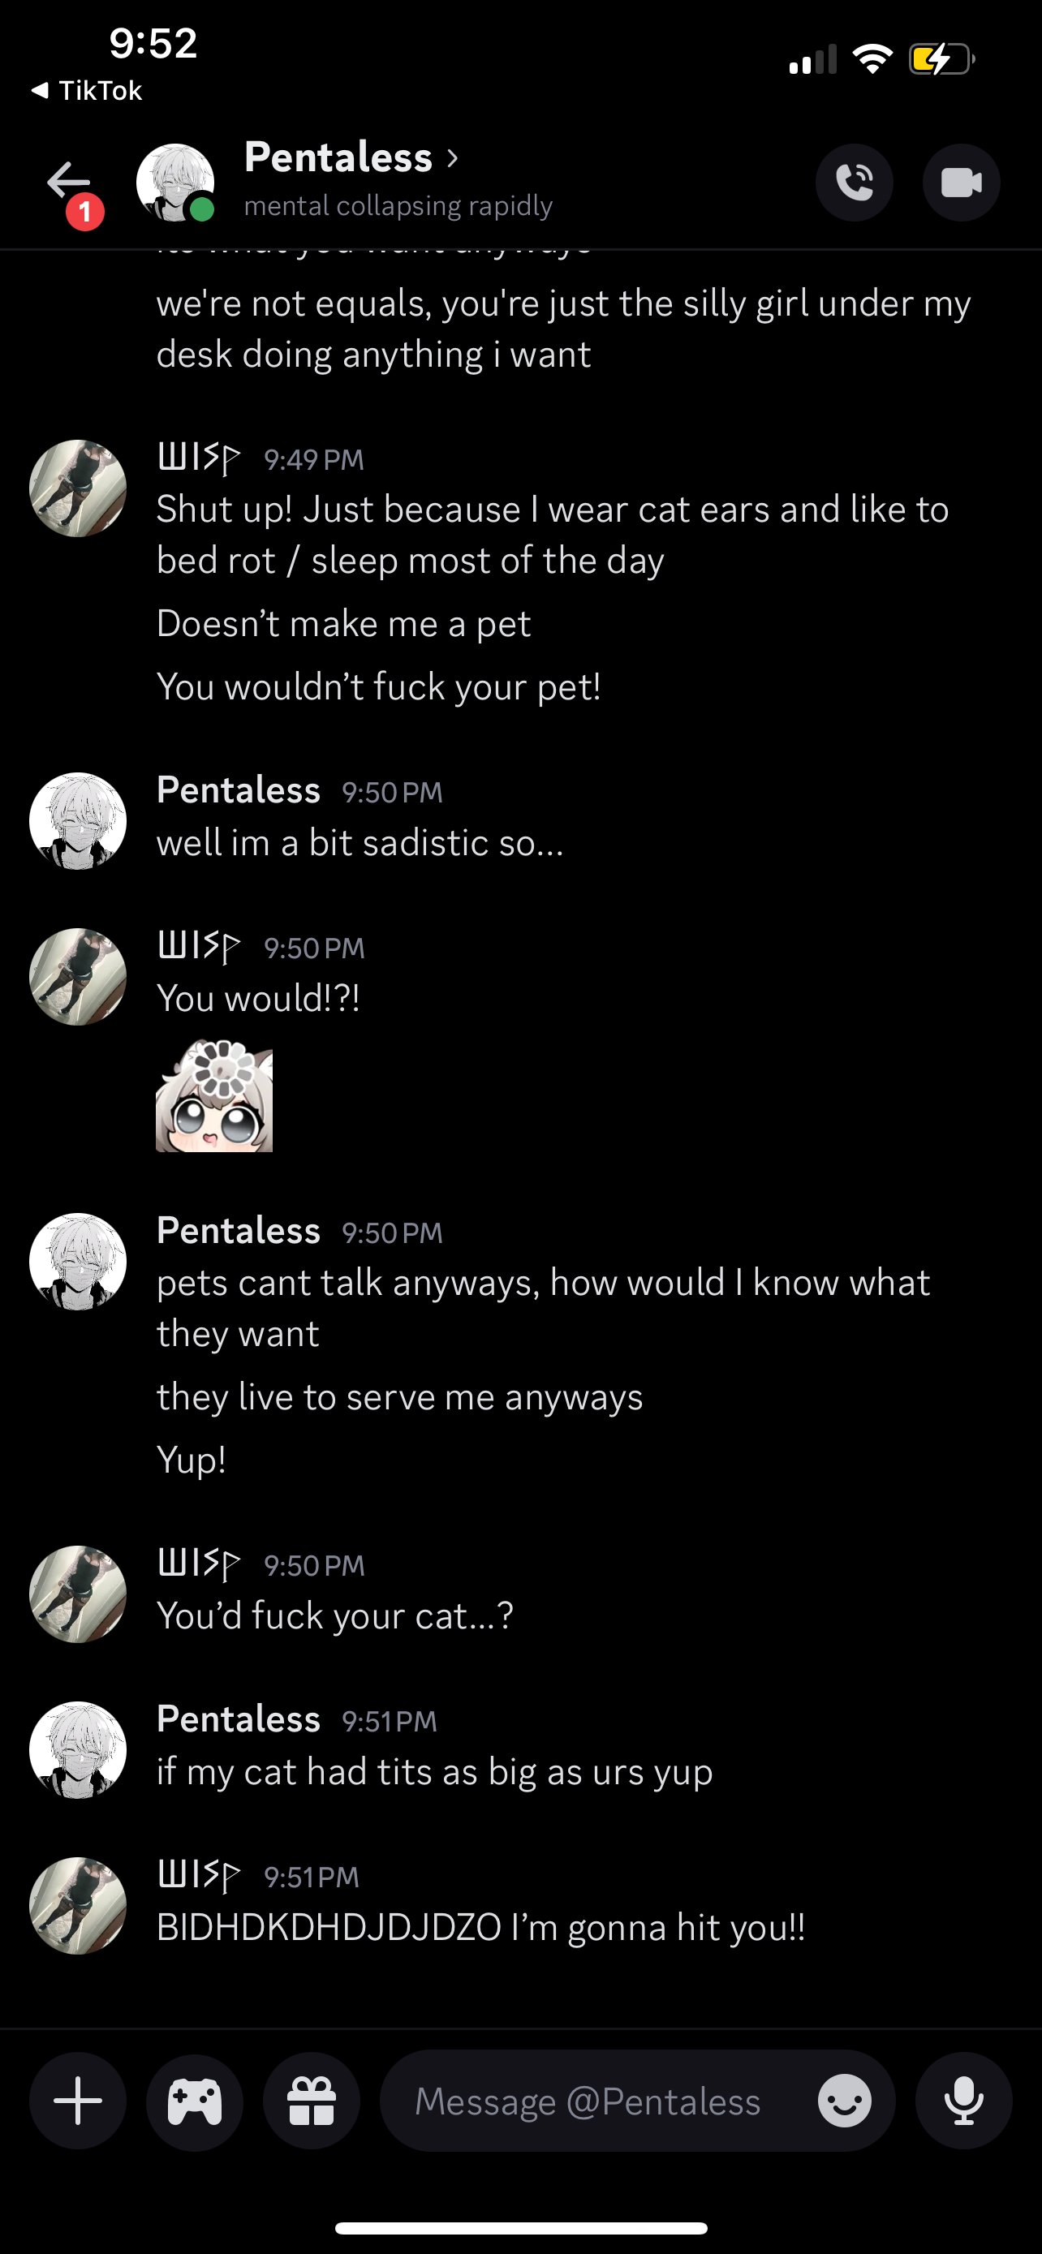Viewport: 1042px width, 2254px height.
Task: Open the emoji picker
Action: (x=844, y=2101)
